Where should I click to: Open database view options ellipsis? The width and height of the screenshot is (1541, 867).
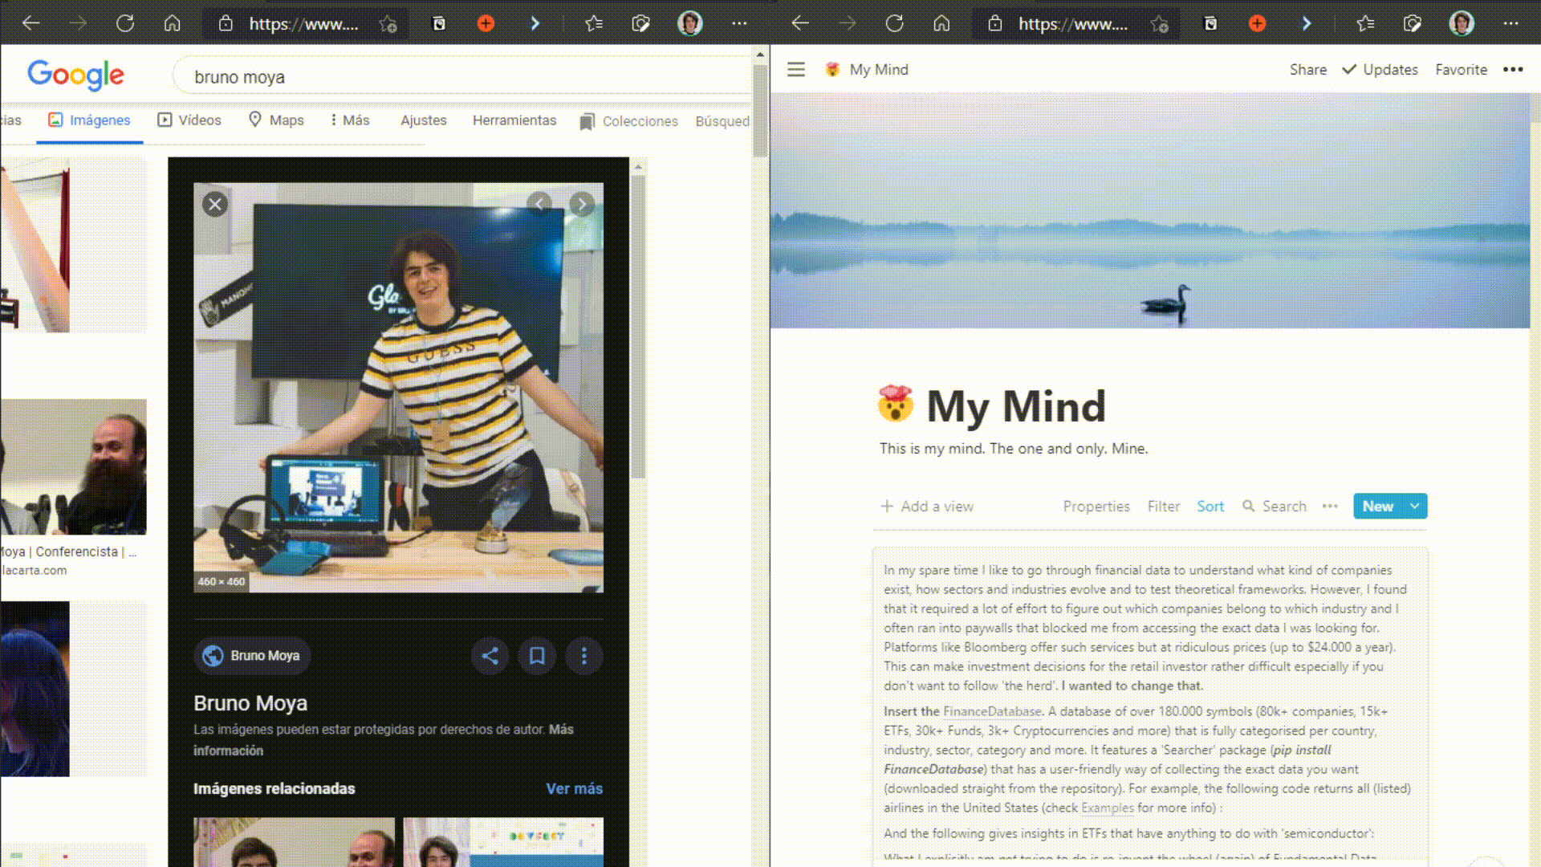point(1330,507)
